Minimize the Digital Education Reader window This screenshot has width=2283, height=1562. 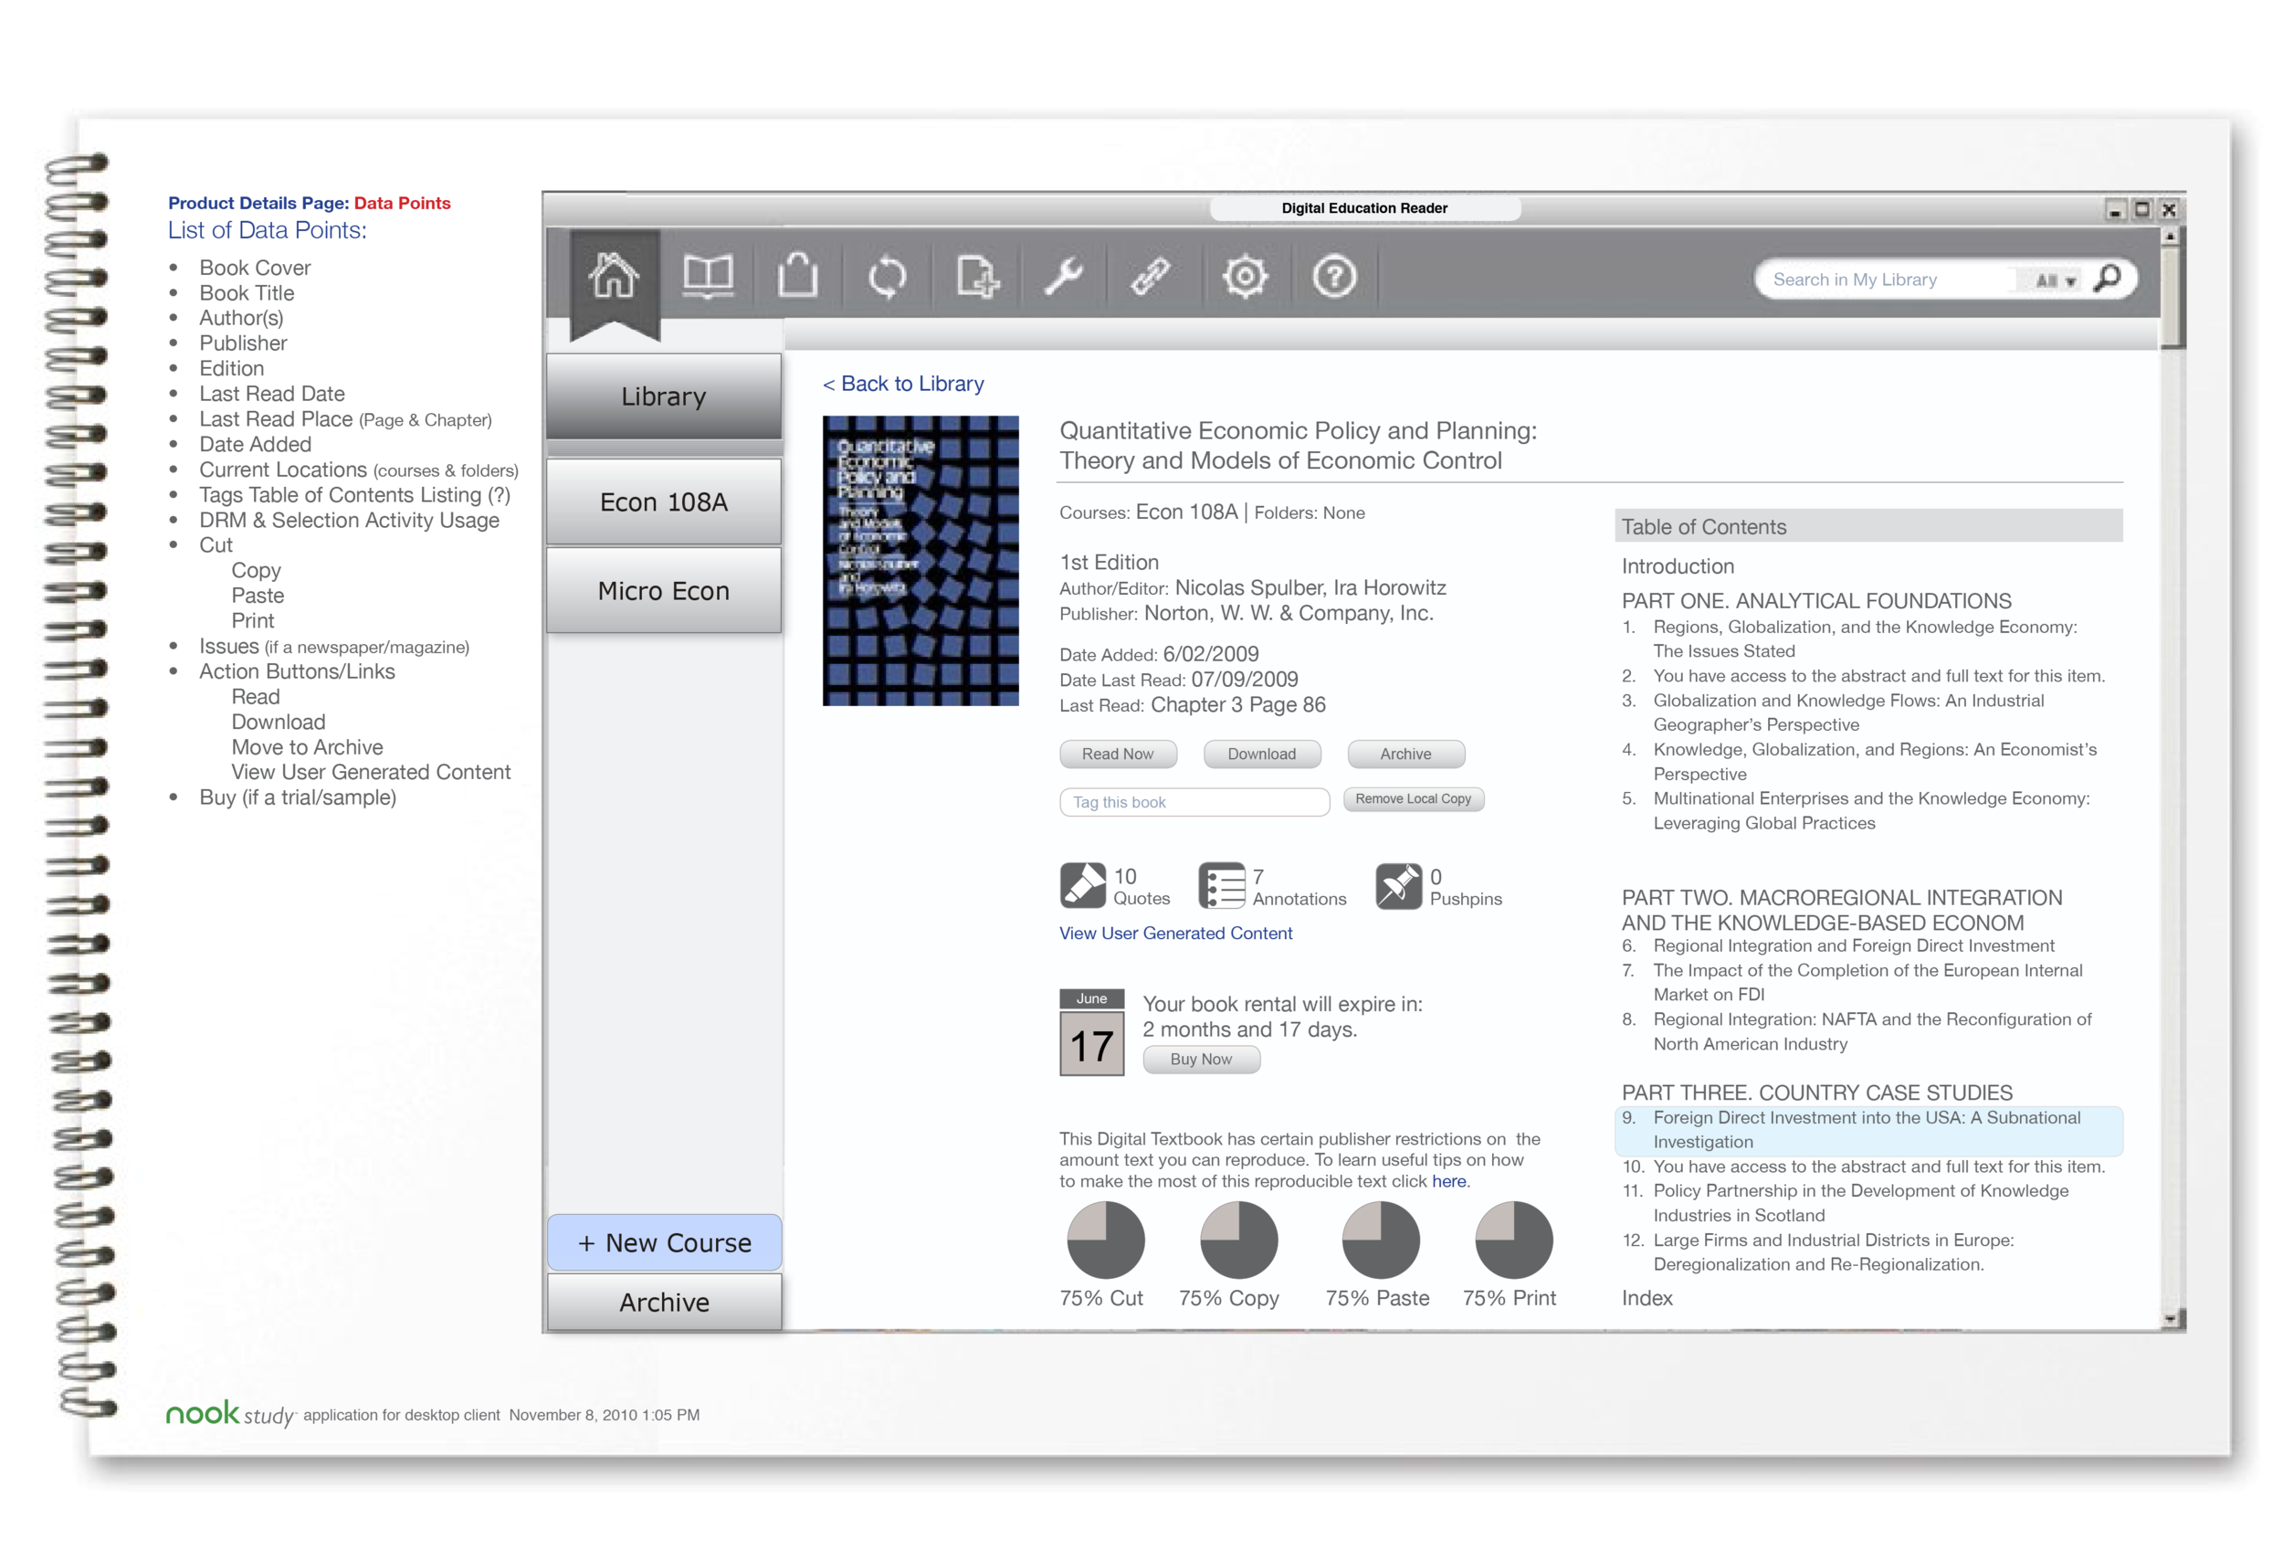click(2114, 209)
